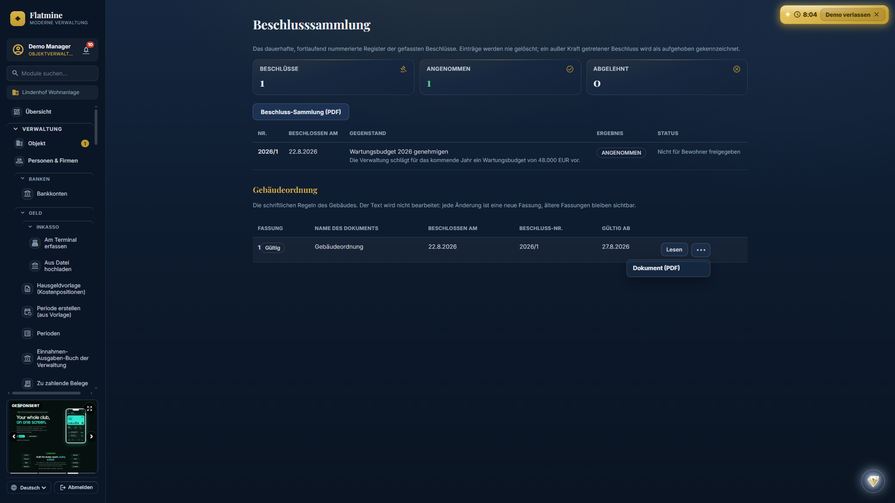This screenshot has height=503, width=895.
Task: Show next sponsored ad slide
Action: coord(92,436)
